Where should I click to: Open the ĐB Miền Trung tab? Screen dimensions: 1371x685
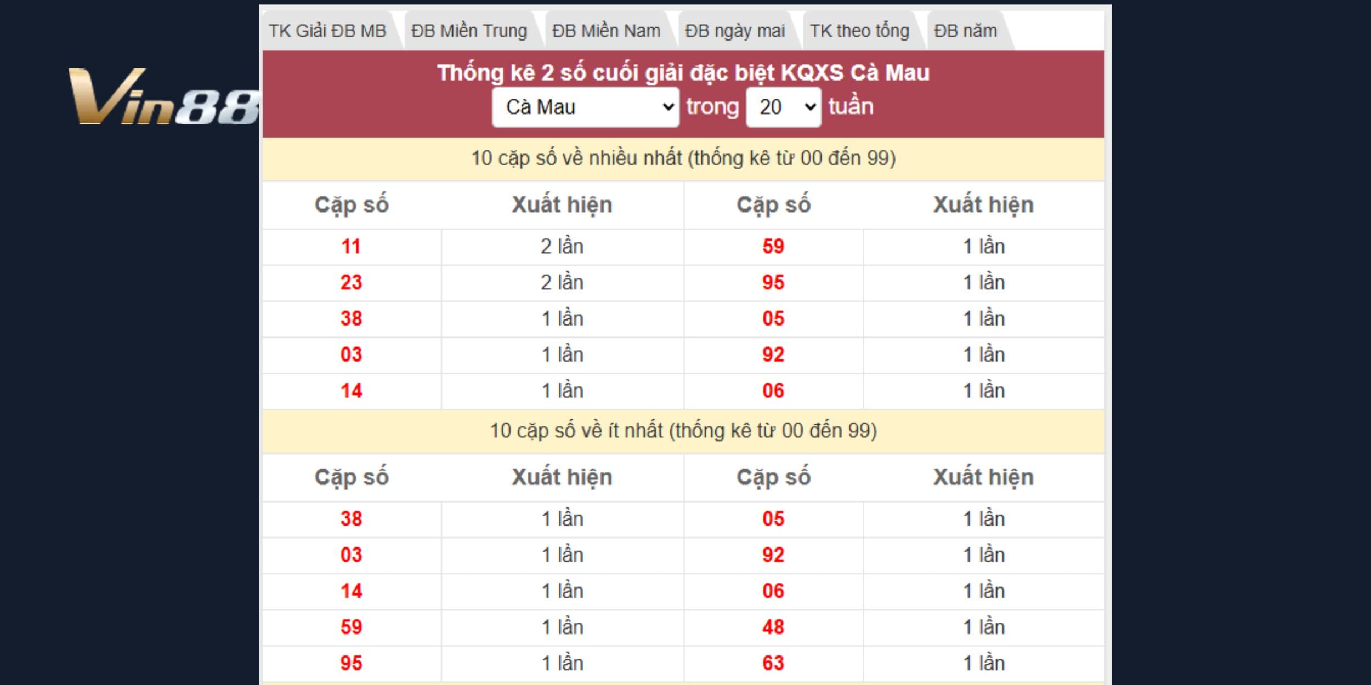(469, 31)
